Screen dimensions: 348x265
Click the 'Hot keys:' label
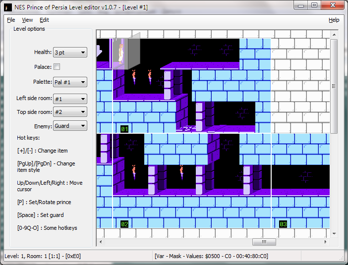coord(28,138)
